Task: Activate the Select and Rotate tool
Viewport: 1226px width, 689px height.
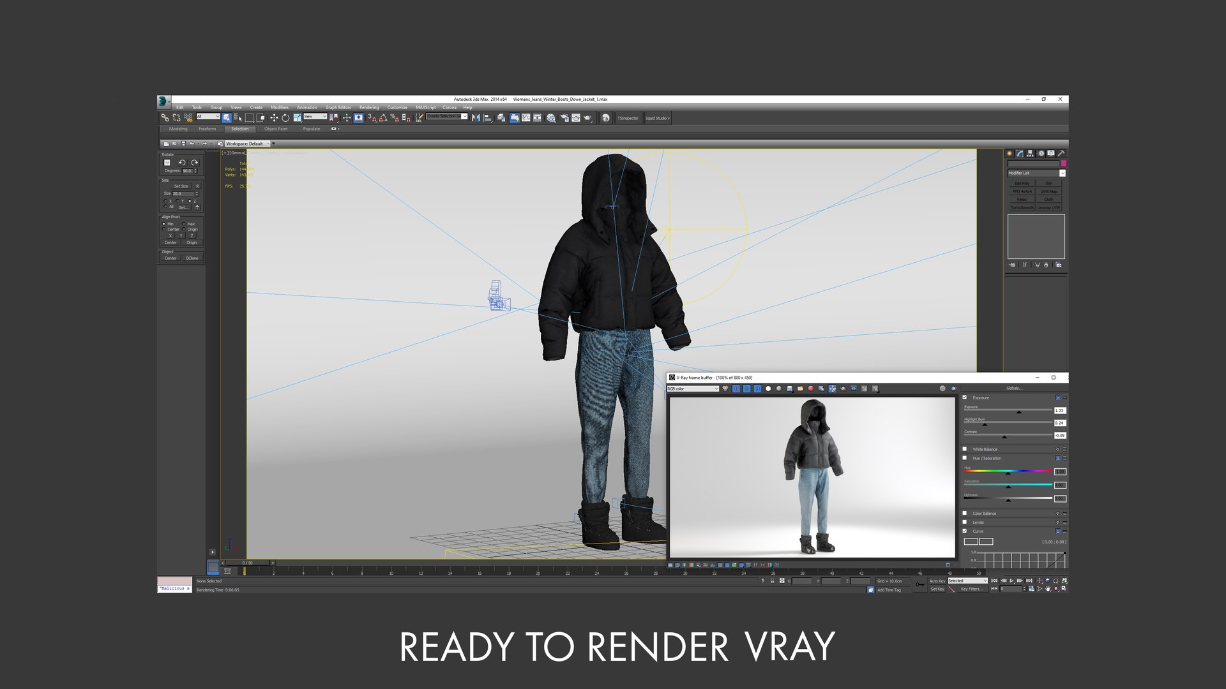Action: tap(285, 118)
